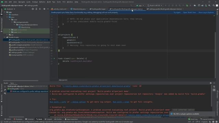
Task: Open the VCS menu
Action: [64, 2]
